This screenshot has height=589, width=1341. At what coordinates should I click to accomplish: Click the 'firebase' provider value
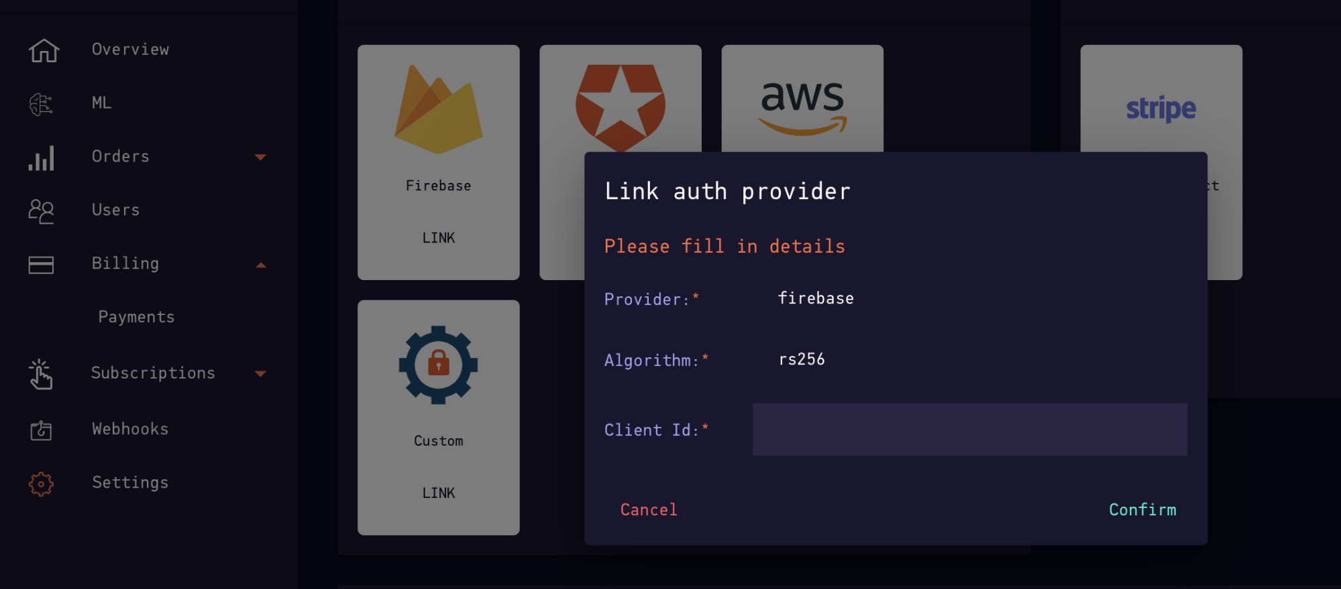click(x=816, y=298)
